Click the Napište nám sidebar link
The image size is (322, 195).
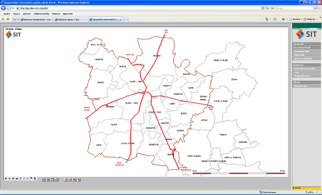pyautogui.click(x=307, y=86)
